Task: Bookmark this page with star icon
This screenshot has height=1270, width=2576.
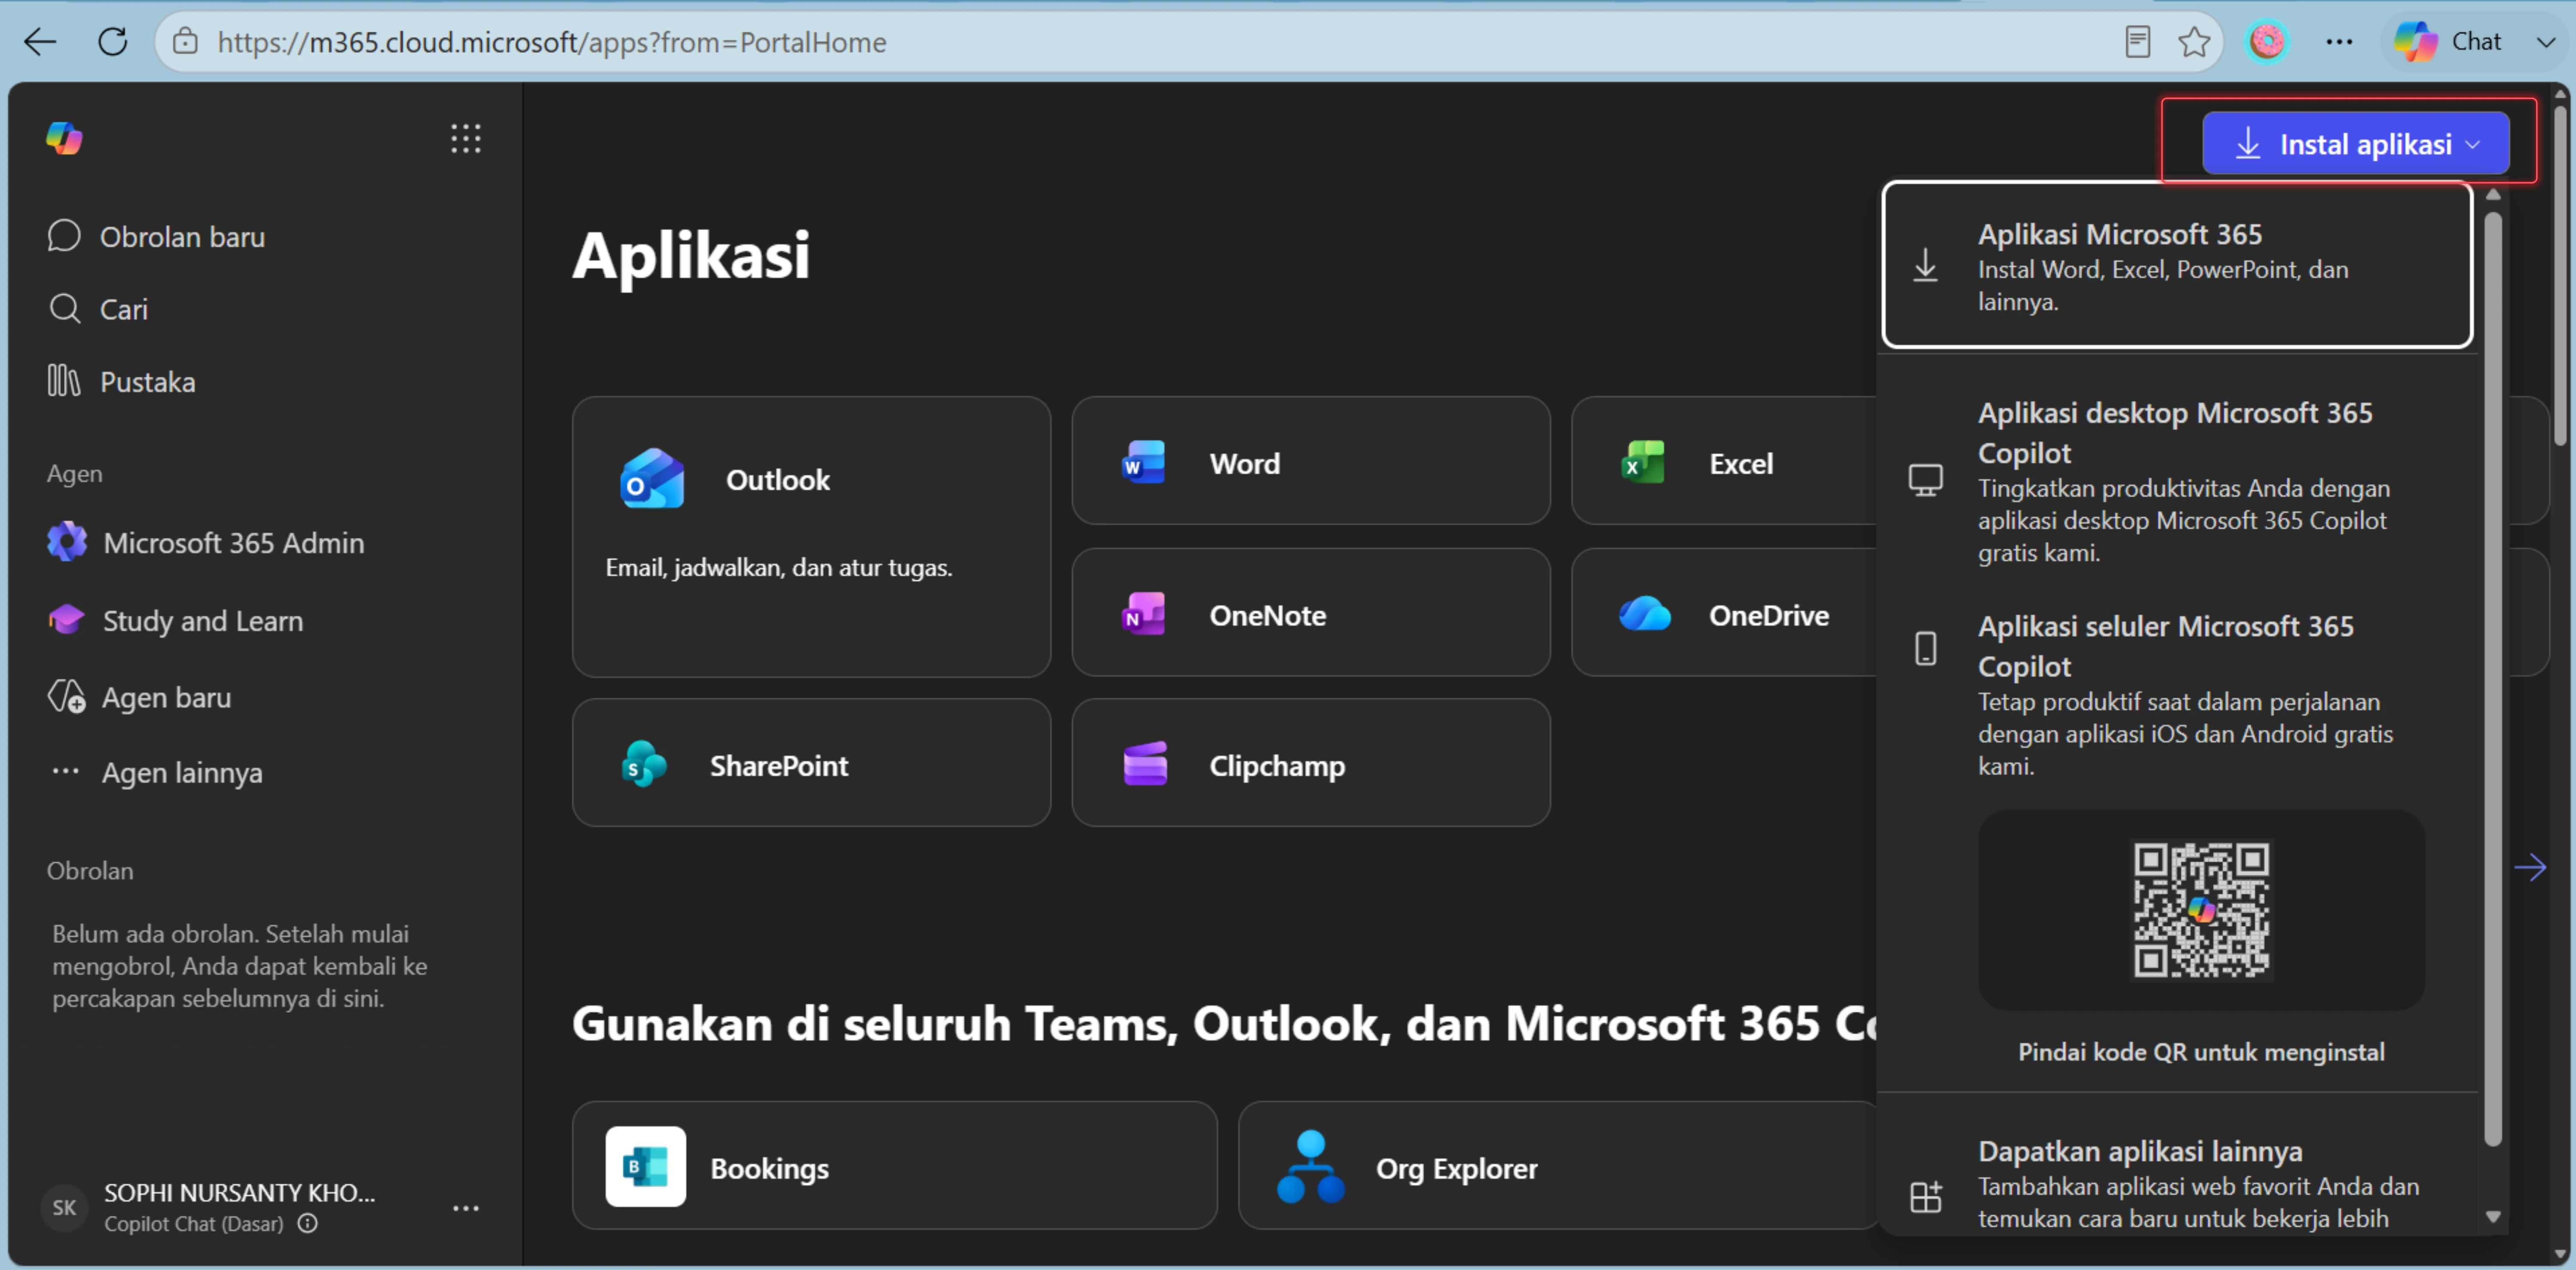Action: (2194, 42)
